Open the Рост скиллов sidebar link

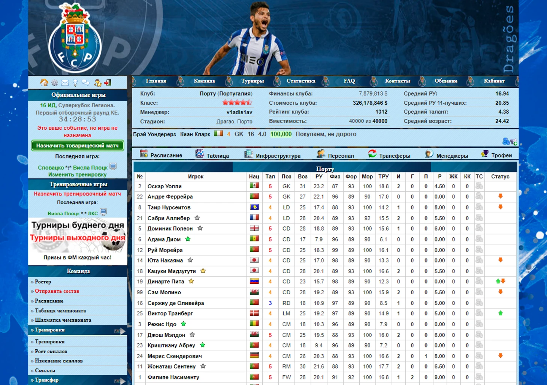(51, 352)
